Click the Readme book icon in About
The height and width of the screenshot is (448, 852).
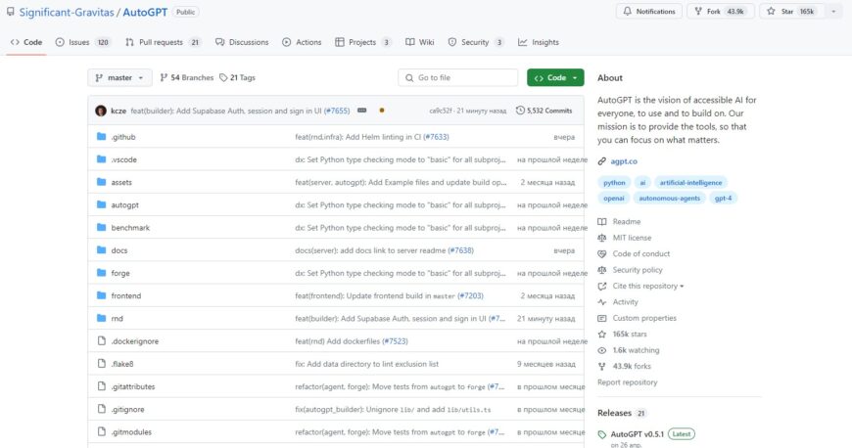602,222
